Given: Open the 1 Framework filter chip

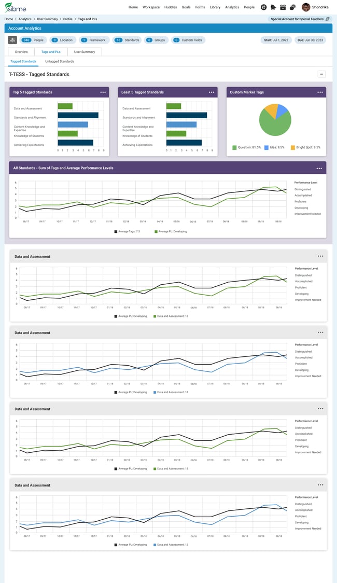Looking at the screenshot, I should [94, 40].
